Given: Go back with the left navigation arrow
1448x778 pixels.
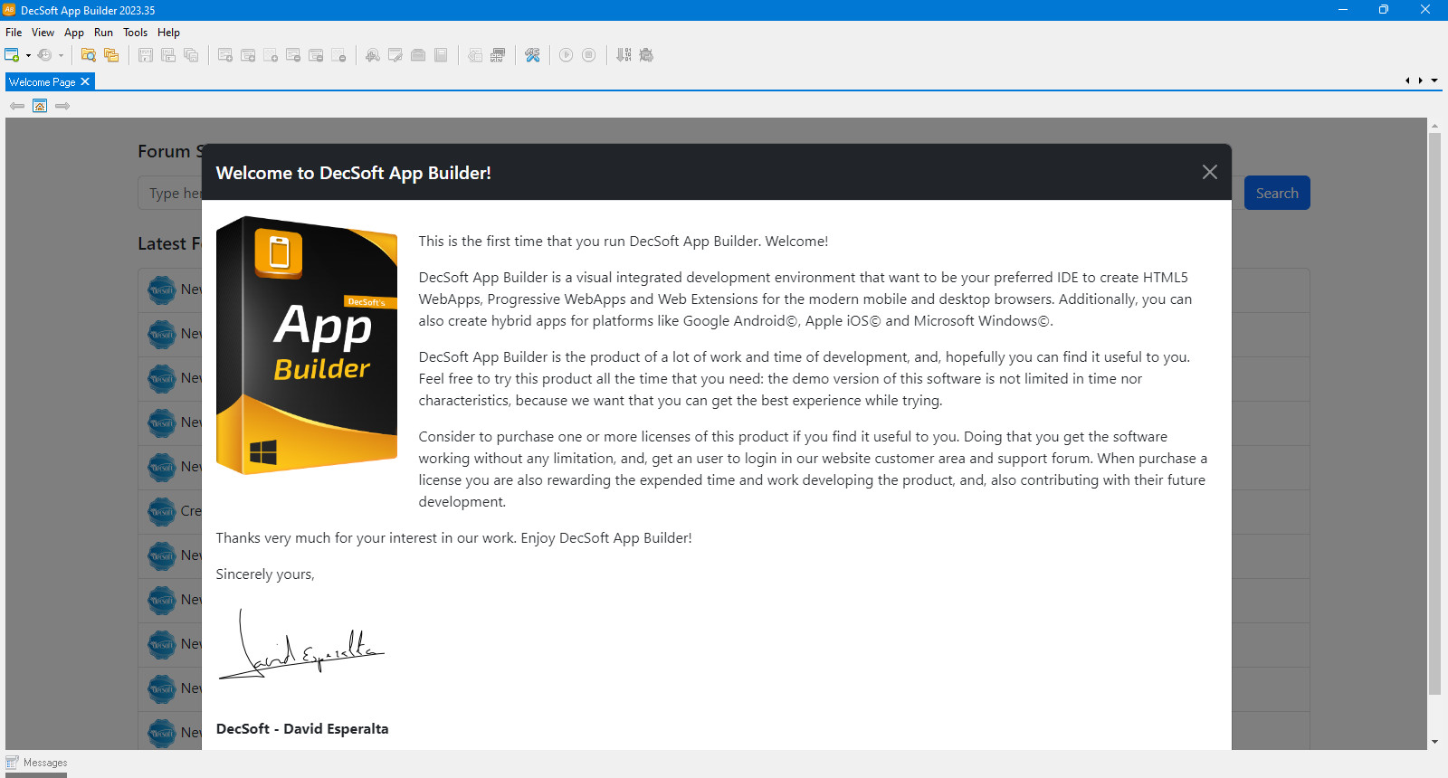Looking at the screenshot, I should [x=17, y=106].
